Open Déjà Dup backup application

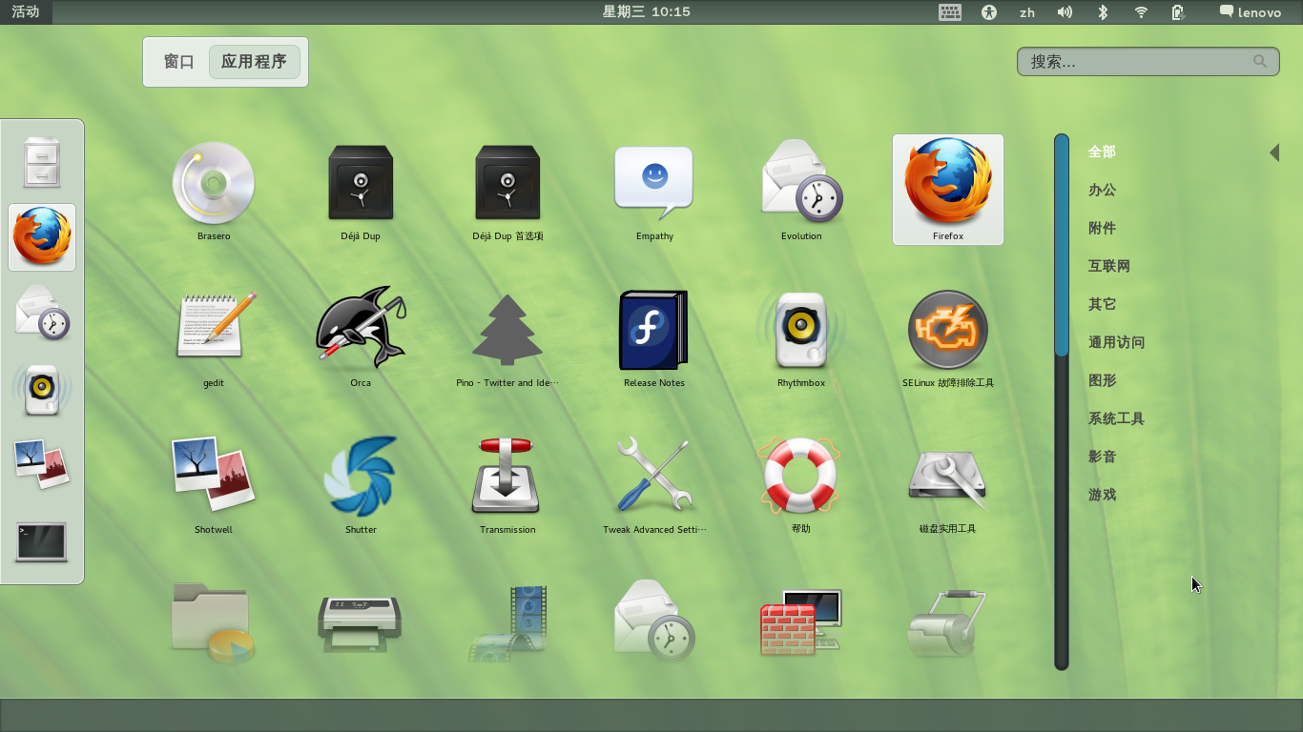pos(361,190)
